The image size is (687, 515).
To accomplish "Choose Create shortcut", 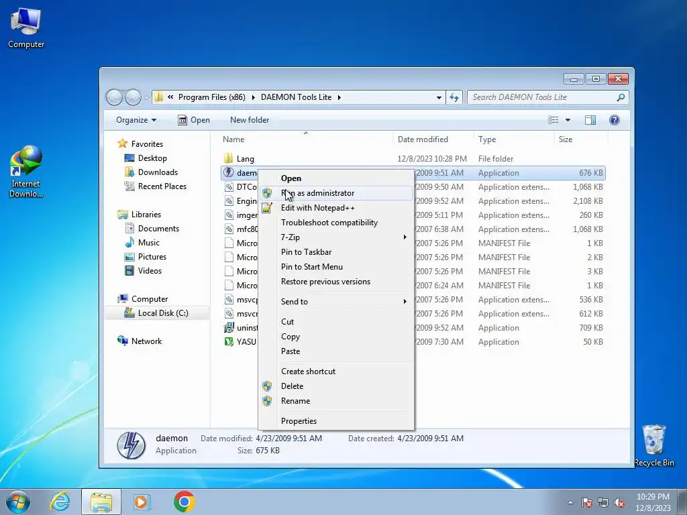I will click(x=336, y=371).
